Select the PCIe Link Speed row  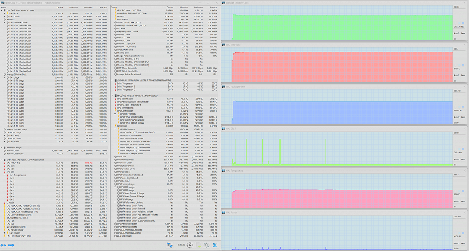tap(165, 236)
